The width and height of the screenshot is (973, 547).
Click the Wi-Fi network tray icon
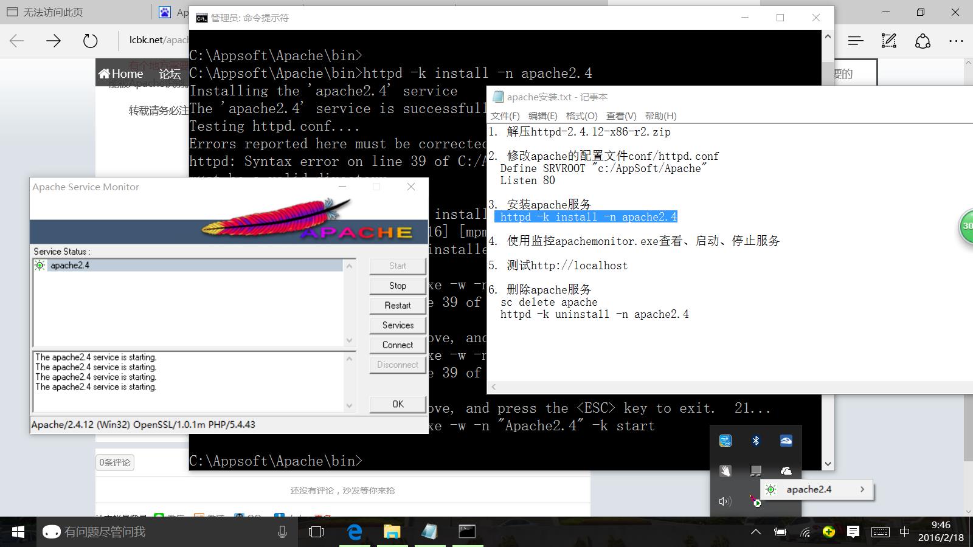(805, 532)
